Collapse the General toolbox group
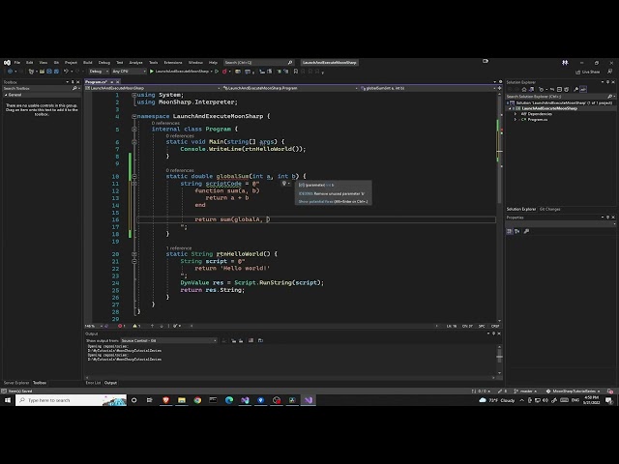The height and width of the screenshot is (464, 619). click(x=6, y=95)
